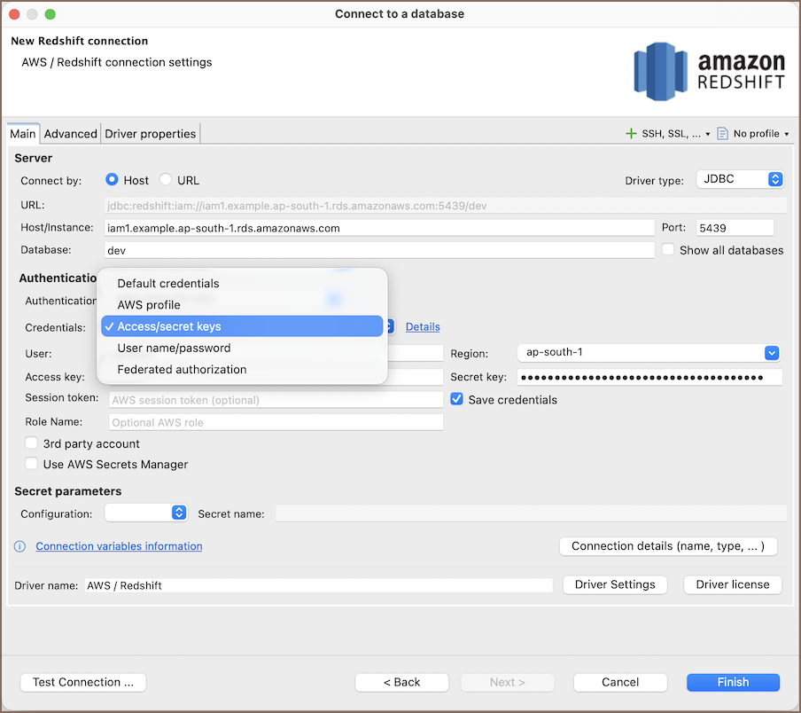Screen dimensions: 801x713
Task: Open the Details link
Action: coord(423,327)
